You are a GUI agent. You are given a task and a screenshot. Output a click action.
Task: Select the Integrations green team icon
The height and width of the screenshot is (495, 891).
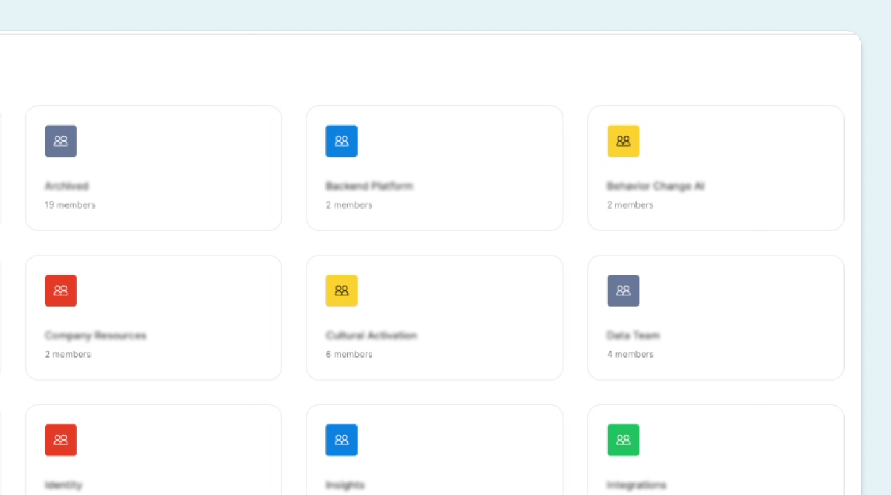(623, 439)
